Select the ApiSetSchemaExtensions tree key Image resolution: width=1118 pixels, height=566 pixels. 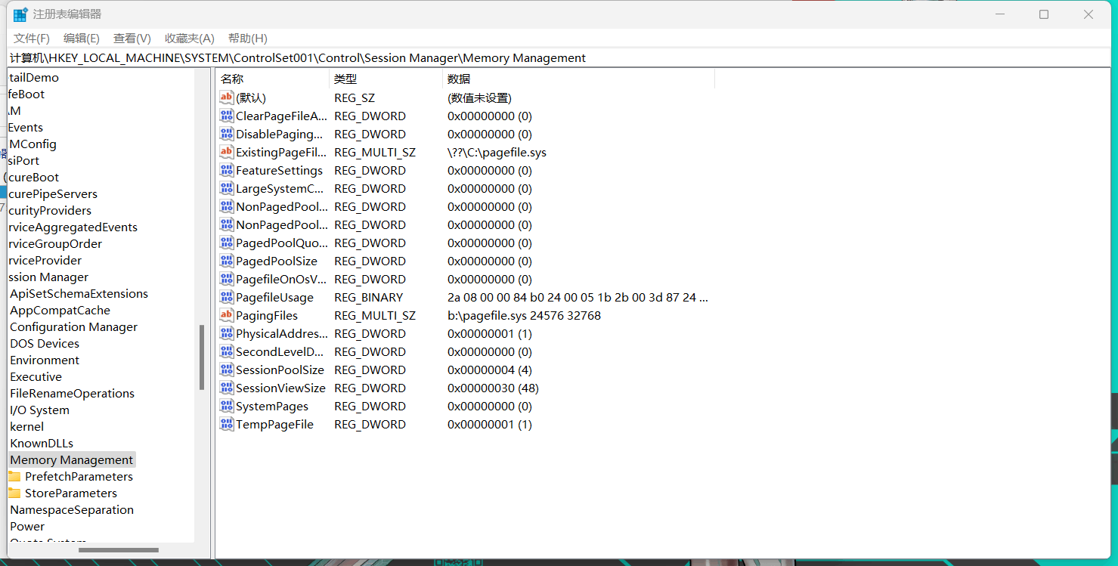[x=79, y=293]
